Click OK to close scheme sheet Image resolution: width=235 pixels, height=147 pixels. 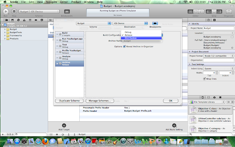[171, 101]
